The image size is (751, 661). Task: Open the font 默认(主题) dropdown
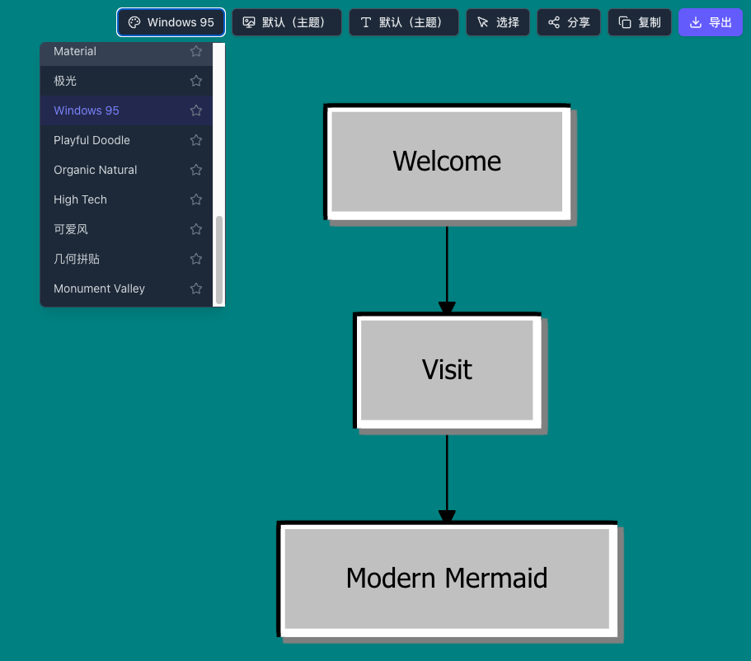pyautogui.click(x=403, y=22)
